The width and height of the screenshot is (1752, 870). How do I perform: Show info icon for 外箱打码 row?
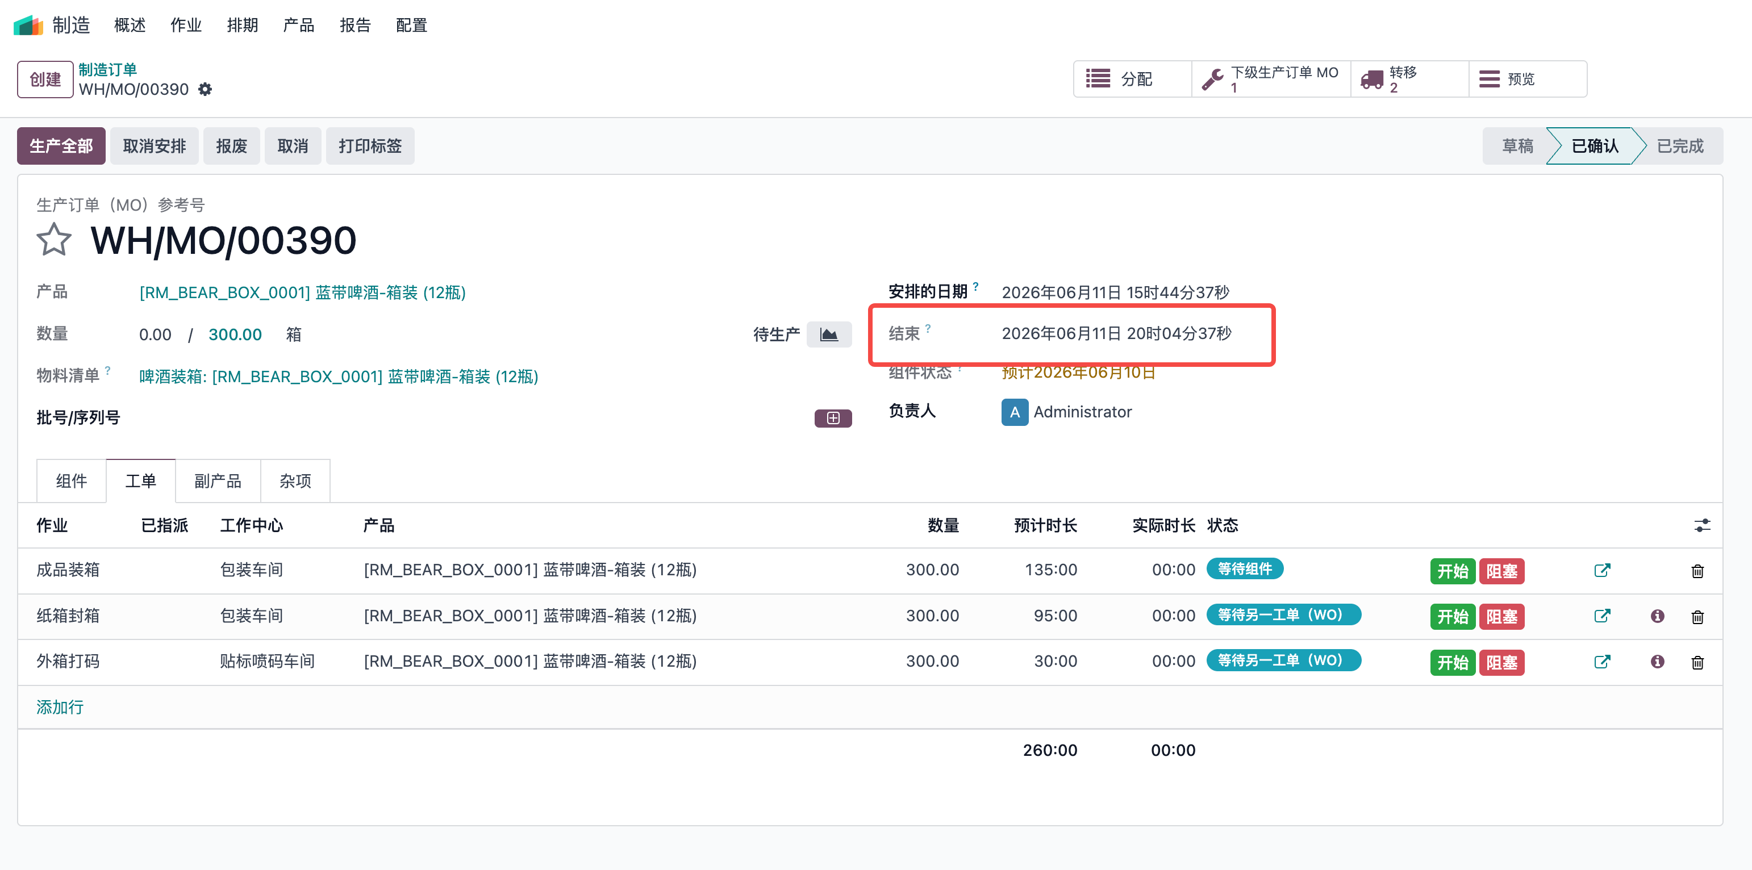point(1658,662)
